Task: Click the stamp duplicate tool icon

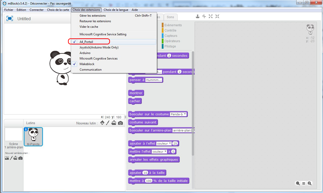Action: tap(198, 16)
